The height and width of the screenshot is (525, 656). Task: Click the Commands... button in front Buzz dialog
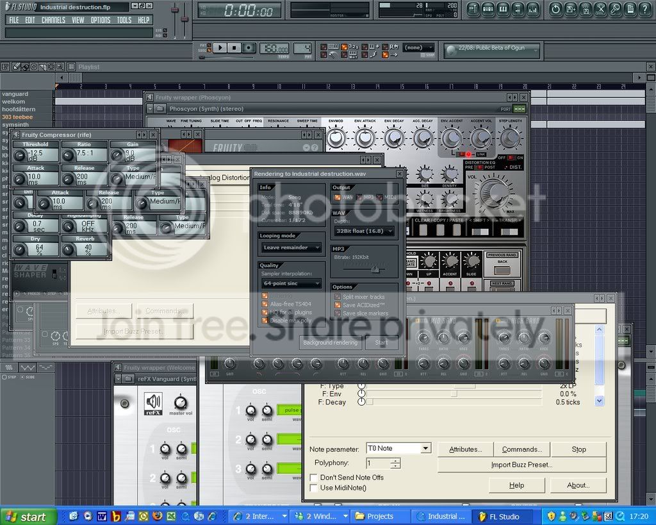(521, 449)
